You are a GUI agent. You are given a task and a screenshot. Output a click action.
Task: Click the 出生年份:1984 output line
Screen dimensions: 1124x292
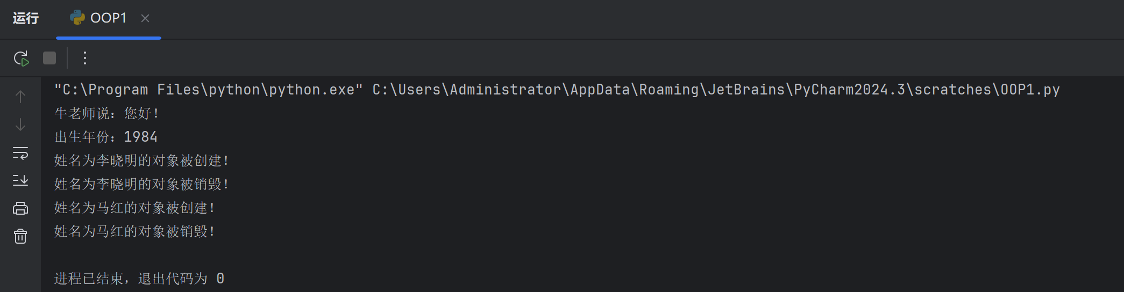tap(106, 137)
